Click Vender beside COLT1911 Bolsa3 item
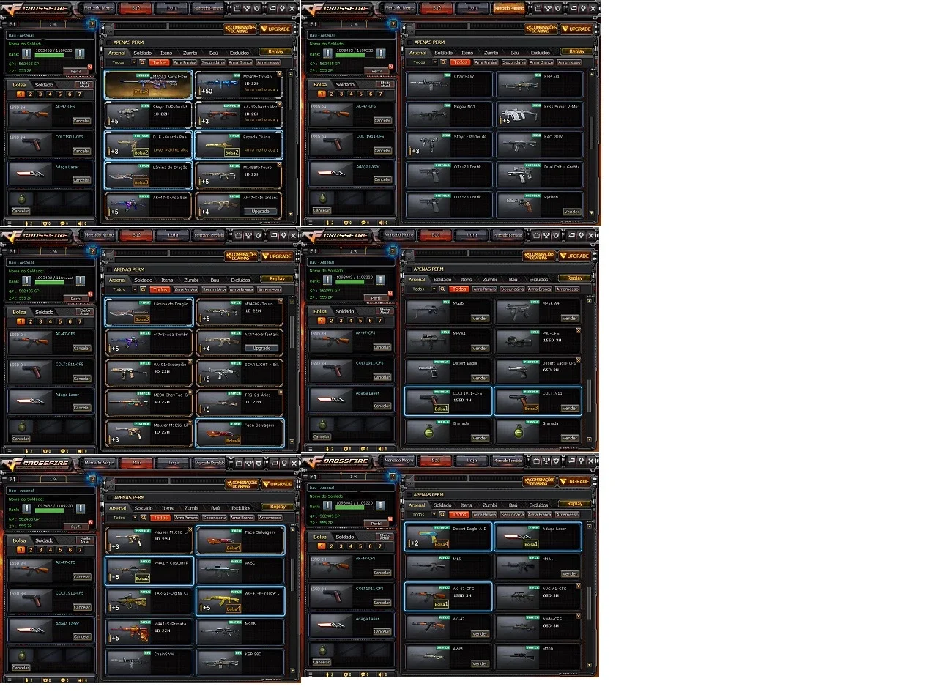 point(570,409)
